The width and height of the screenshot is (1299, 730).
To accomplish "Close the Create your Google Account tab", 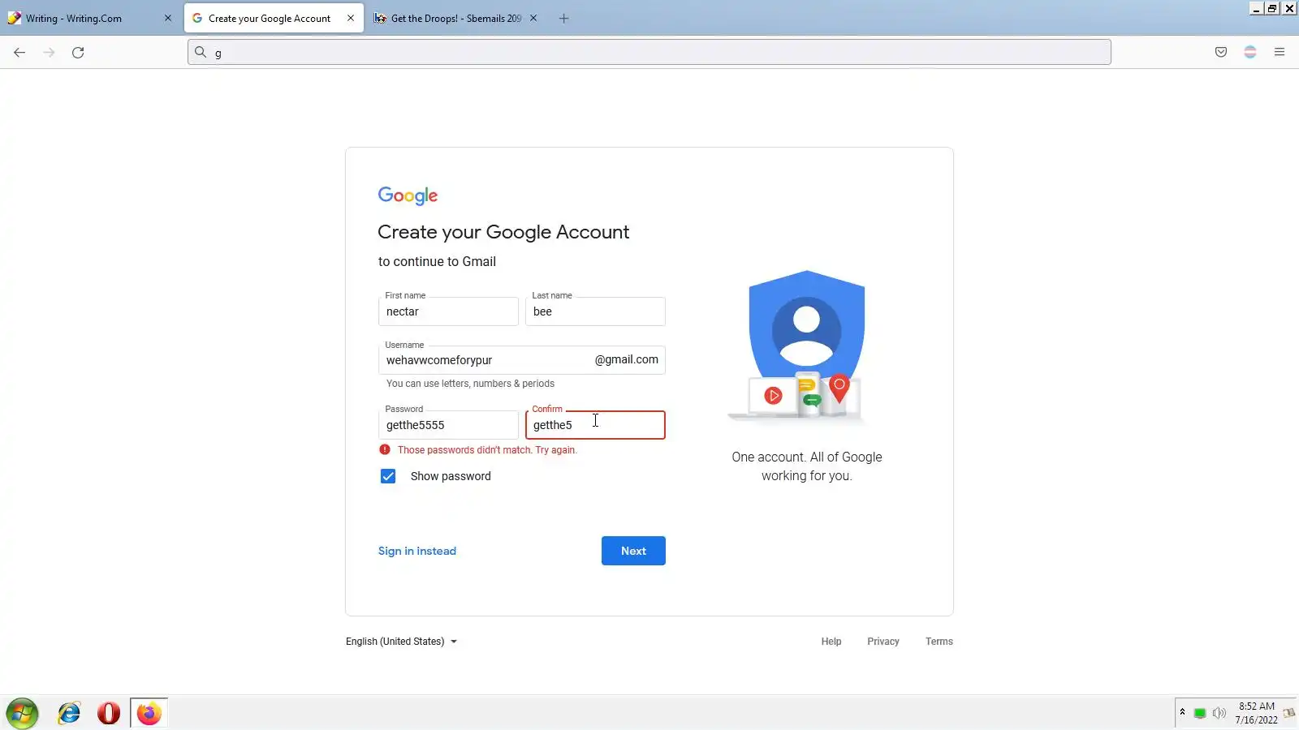I will [x=351, y=18].
